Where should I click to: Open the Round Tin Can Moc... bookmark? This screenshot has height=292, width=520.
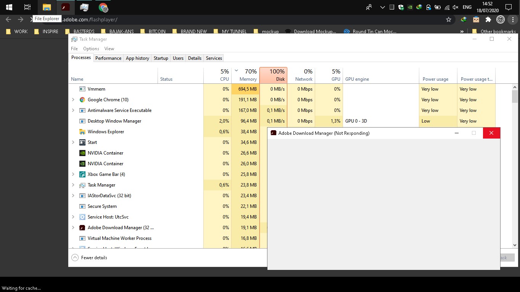tap(370, 32)
